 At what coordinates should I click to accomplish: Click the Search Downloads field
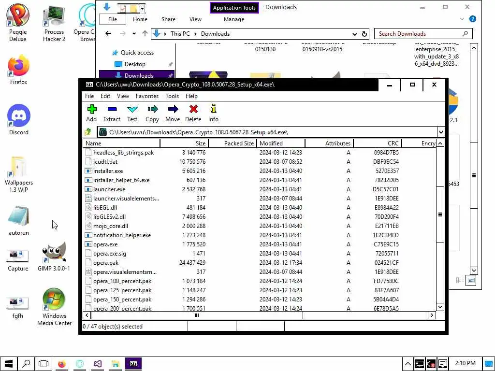(x=423, y=34)
